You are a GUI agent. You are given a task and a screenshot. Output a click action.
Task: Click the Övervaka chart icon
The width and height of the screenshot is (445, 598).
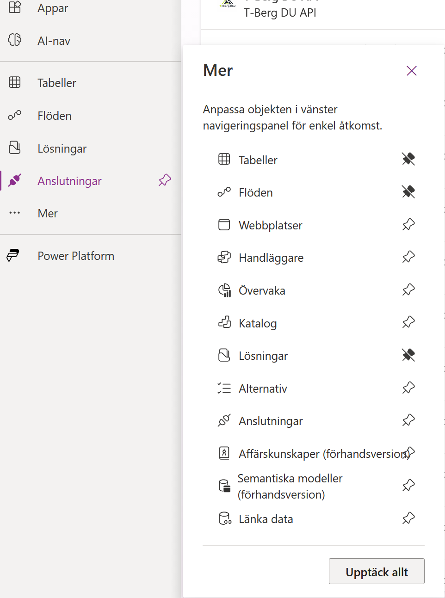224,290
